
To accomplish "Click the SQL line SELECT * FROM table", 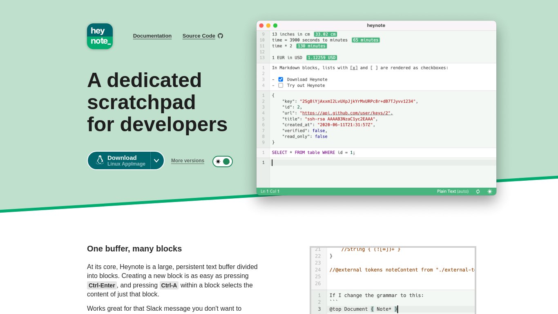I will pyautogui.click(x=313, y=153).
